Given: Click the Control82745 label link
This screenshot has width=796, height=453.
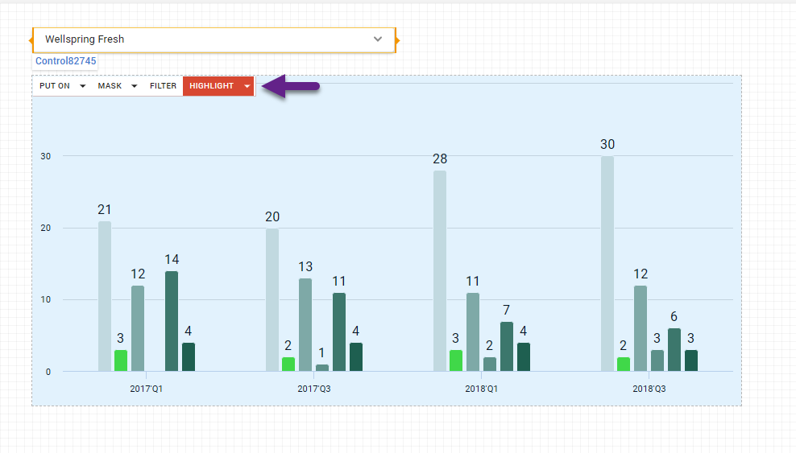Looking at the screenshot, I should 65,61.
